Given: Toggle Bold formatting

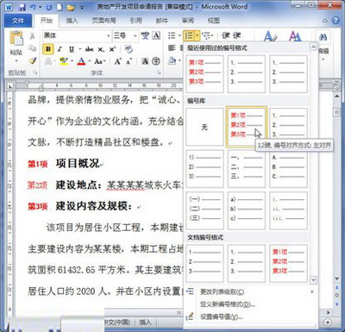Looking at the screenshot, I should coord(48,49).
